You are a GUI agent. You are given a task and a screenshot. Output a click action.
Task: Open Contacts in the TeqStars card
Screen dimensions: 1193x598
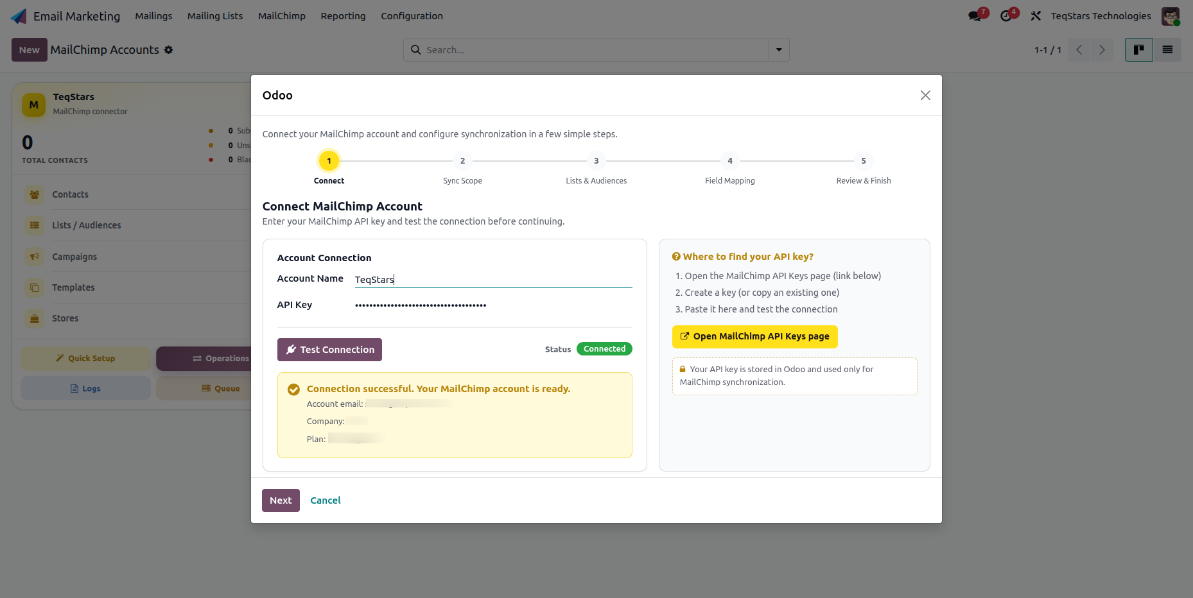click(x=70, y=194)
